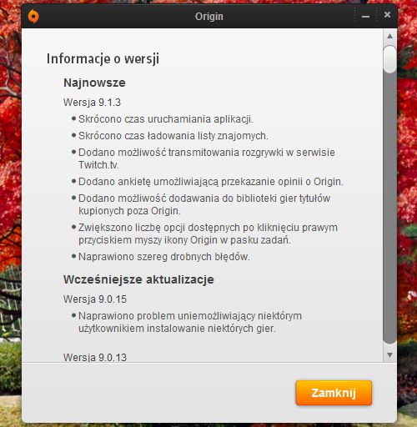Select the 'Wcześniejsze aktualizacje' heading

point(138,279)
